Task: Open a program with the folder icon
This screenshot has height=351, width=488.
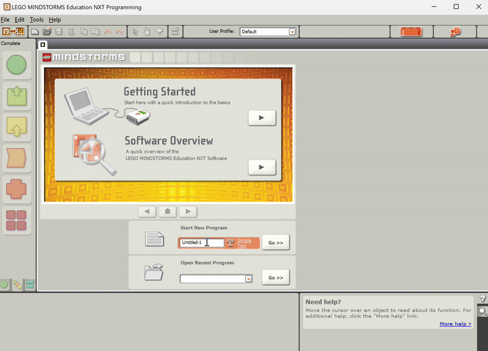Action: tap(47, 32)
